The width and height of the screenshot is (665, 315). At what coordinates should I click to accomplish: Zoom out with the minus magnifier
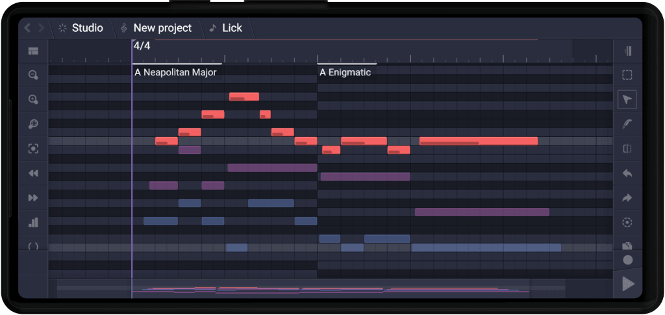pos(33,75)
